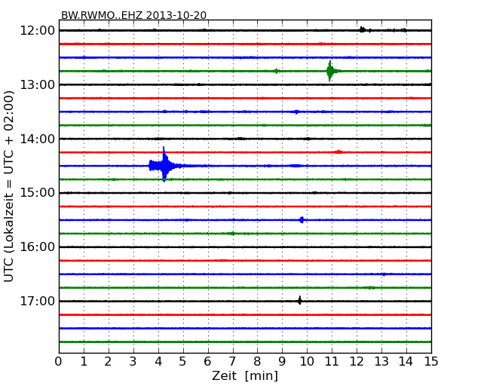Click the 13:00 time label
Image resolution: width=490 pixels, height=392 pixels.
[x=37, y=84]
